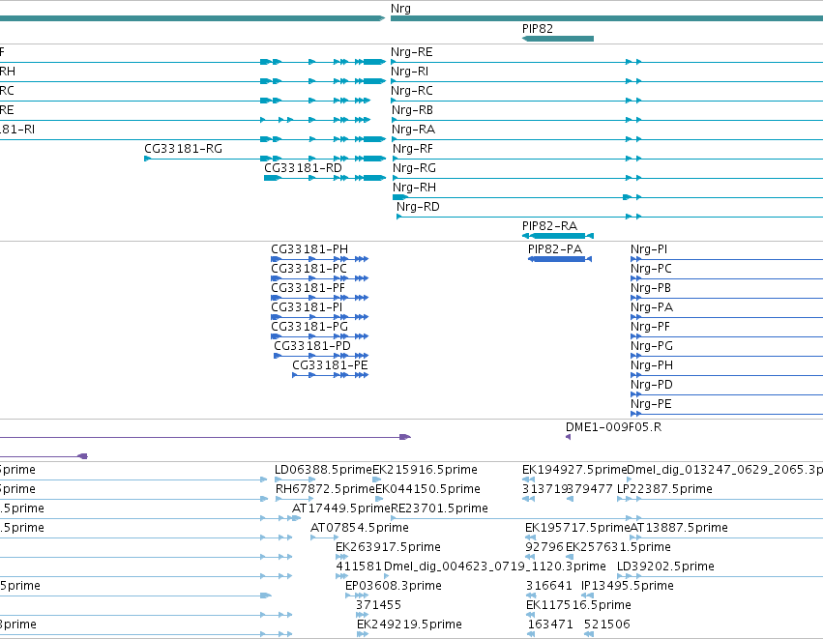
Task: Select the LD39202.5prime EST label
Action: [x=665, y=566]
